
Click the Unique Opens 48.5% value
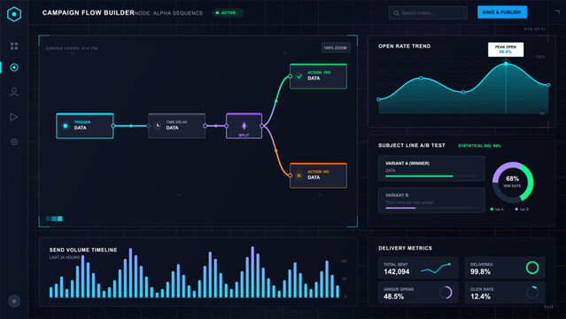(x=393, y=297)
